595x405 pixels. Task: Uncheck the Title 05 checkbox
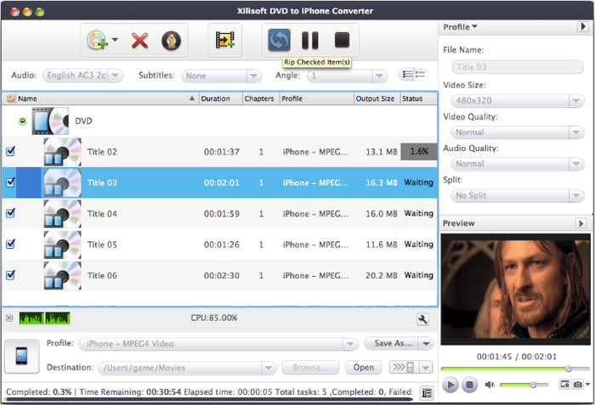click(10, 244)
